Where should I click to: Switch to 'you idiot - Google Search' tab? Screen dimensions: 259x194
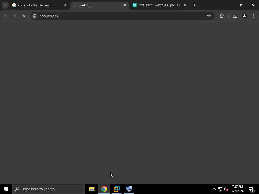click(x=39, y=5)
